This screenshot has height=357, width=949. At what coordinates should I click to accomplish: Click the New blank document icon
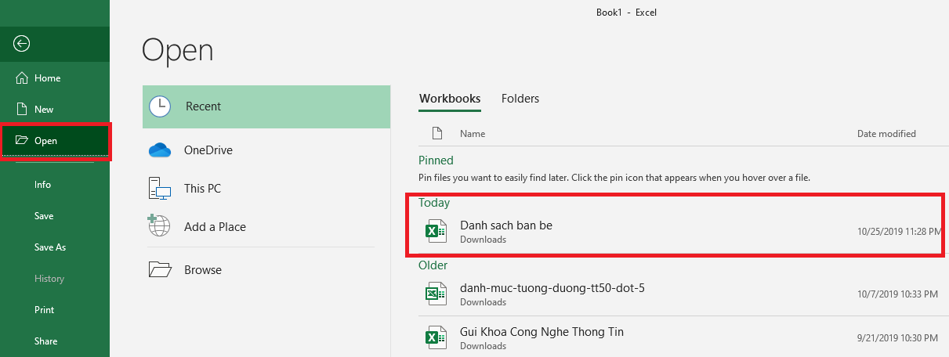tap(21, 110)
